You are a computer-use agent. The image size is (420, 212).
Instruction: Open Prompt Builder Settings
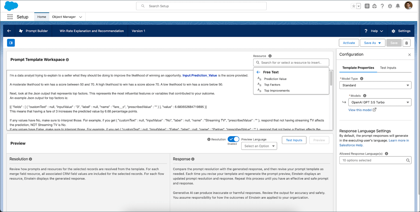pos(401,31)
